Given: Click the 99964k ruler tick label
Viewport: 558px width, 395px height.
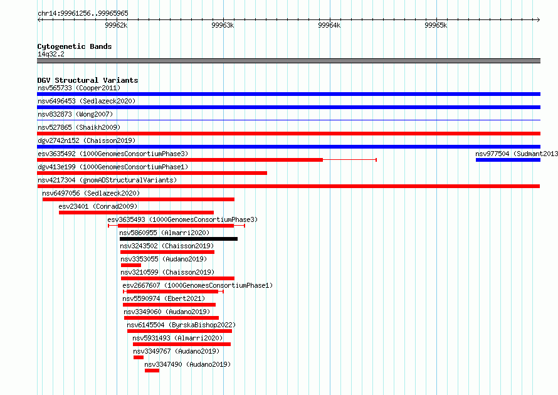Looking at the screenshot, I should coord(329,25).
